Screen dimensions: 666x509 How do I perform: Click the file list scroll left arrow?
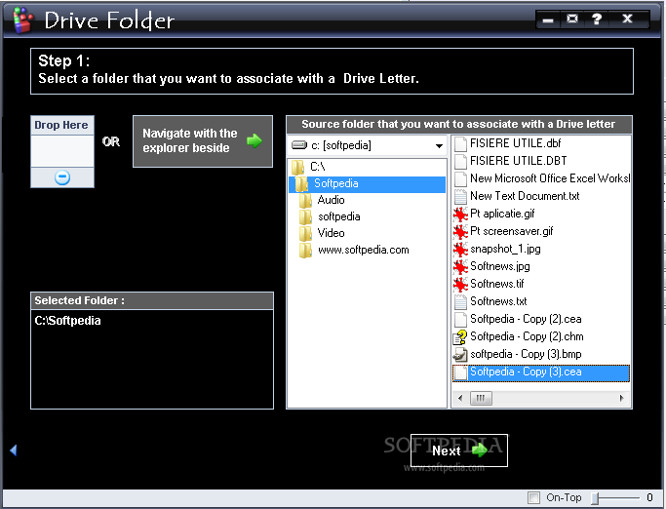click(460, 398)
